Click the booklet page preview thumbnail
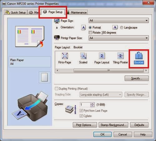The image size is (156, 141). coord(30,36)
